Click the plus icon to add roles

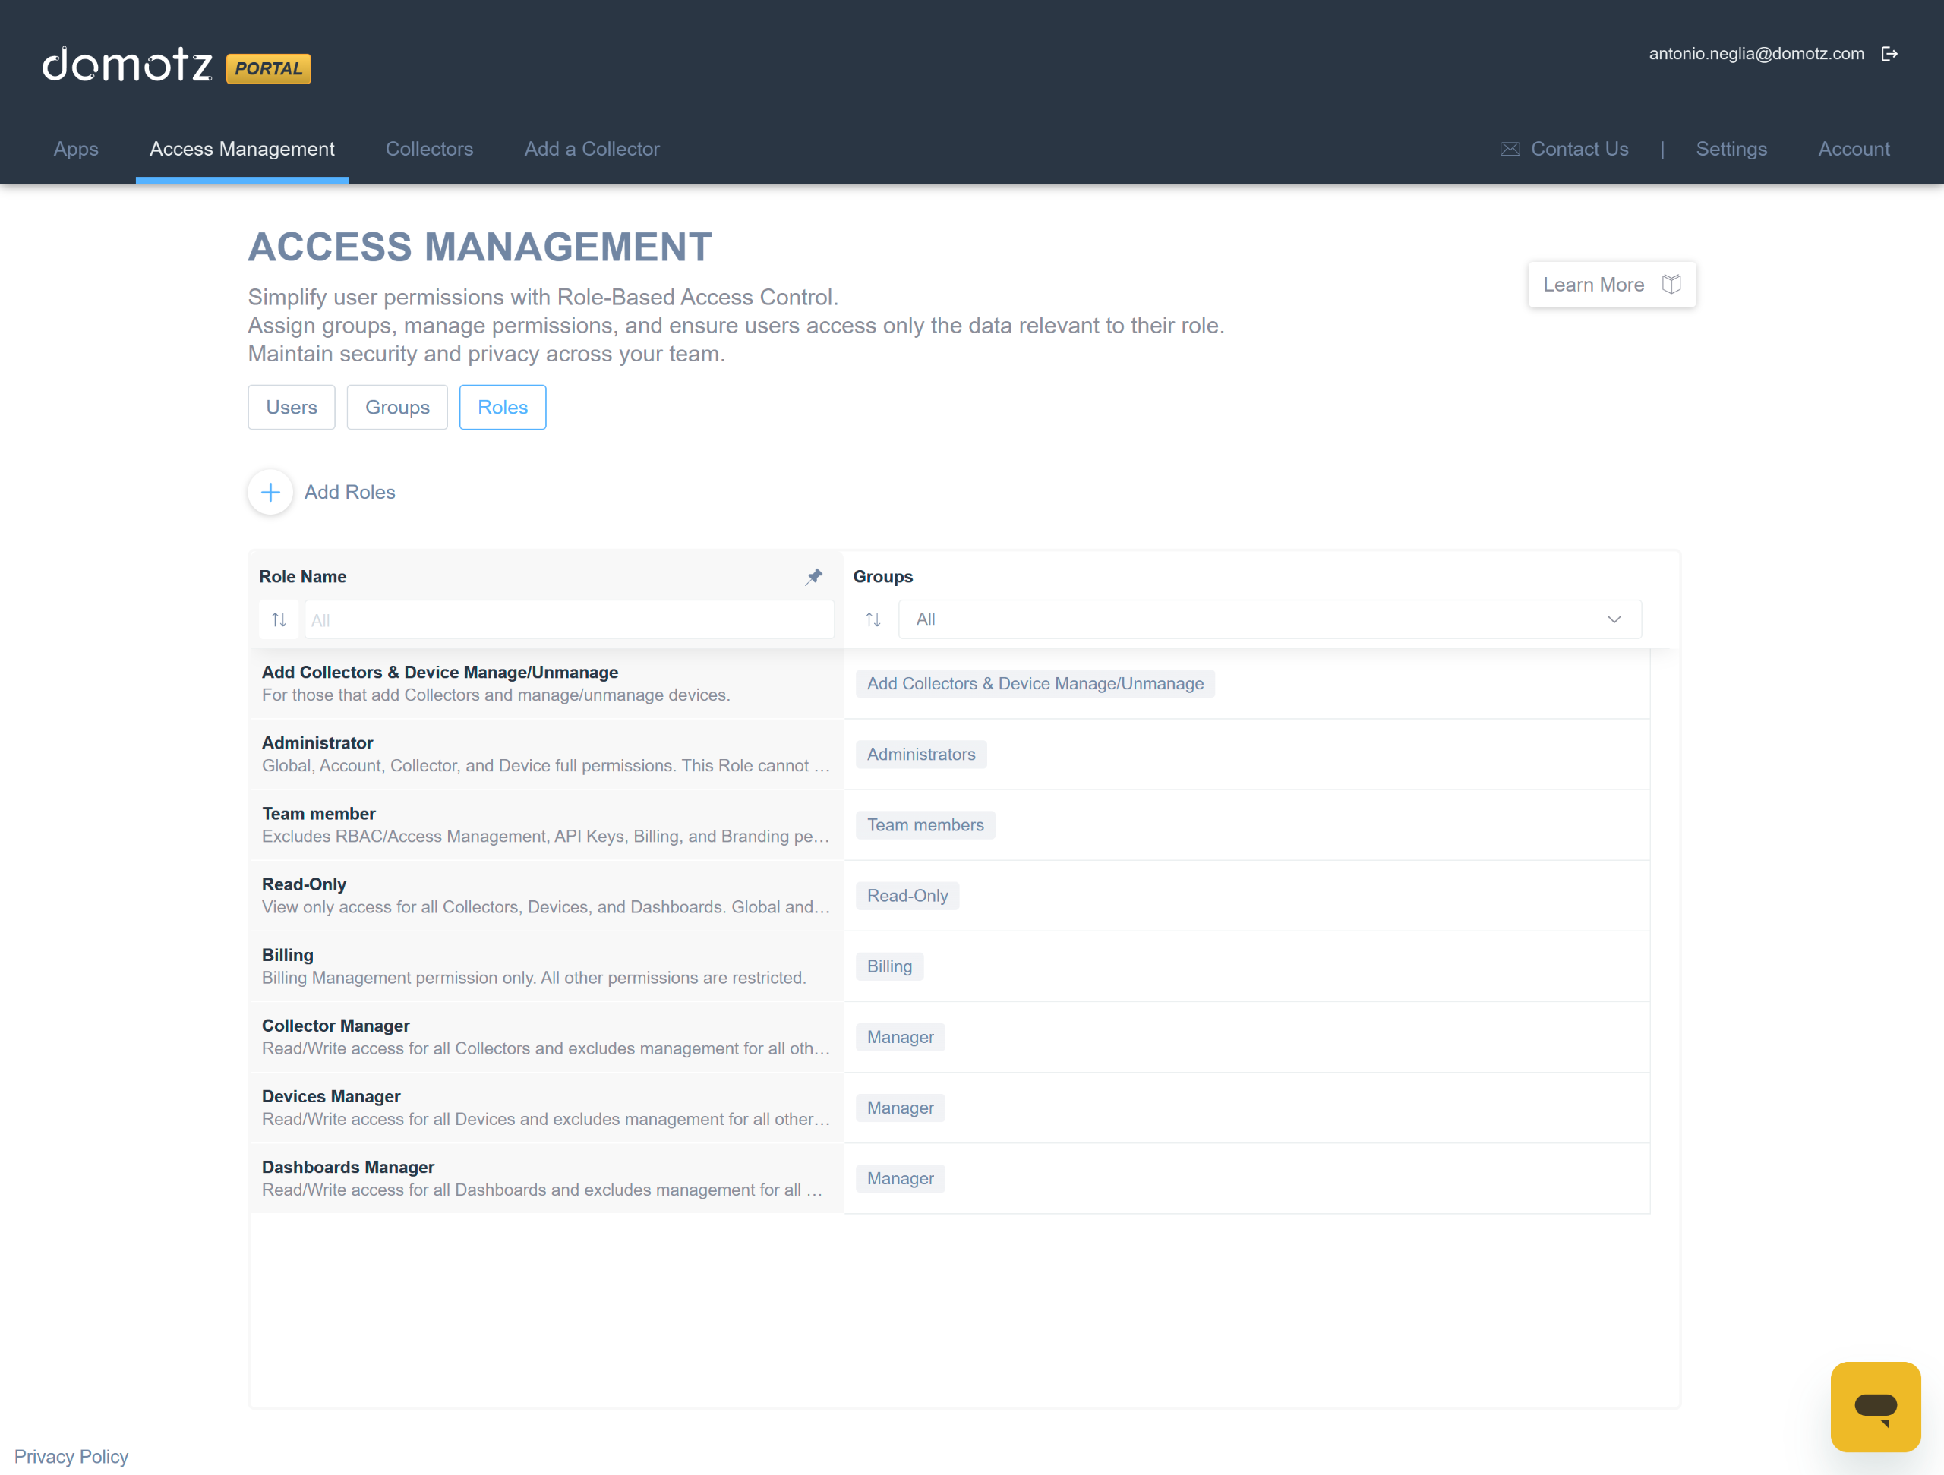(270, 492)
